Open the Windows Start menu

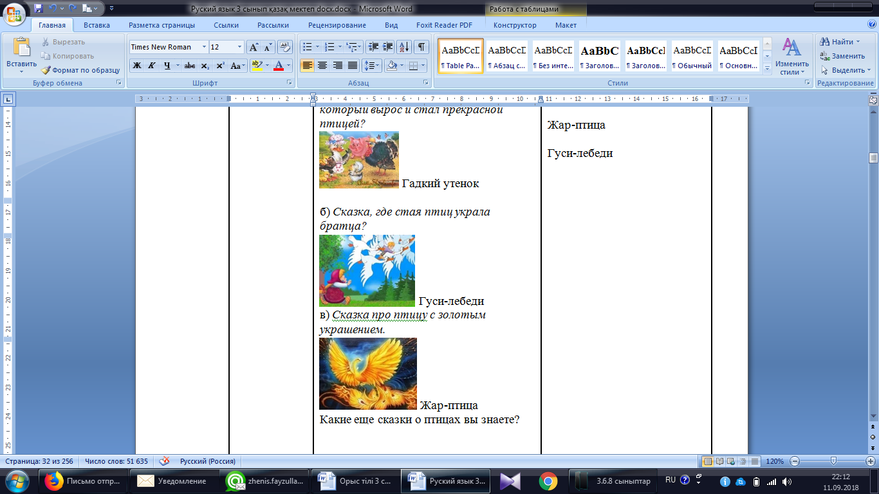coord(17,480)
